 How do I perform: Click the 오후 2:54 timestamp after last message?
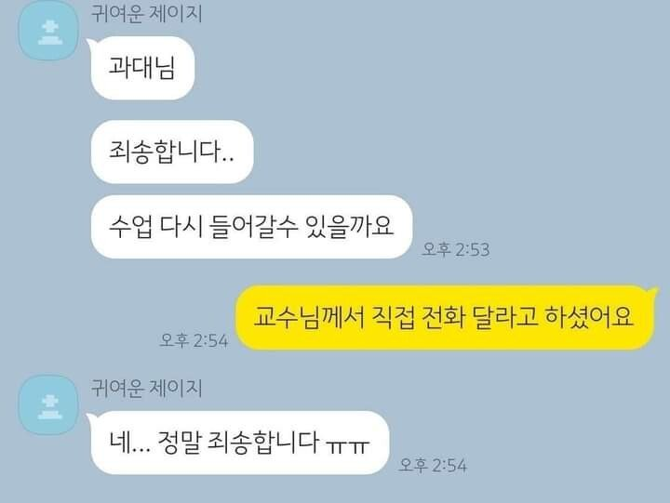click(433, 465)
